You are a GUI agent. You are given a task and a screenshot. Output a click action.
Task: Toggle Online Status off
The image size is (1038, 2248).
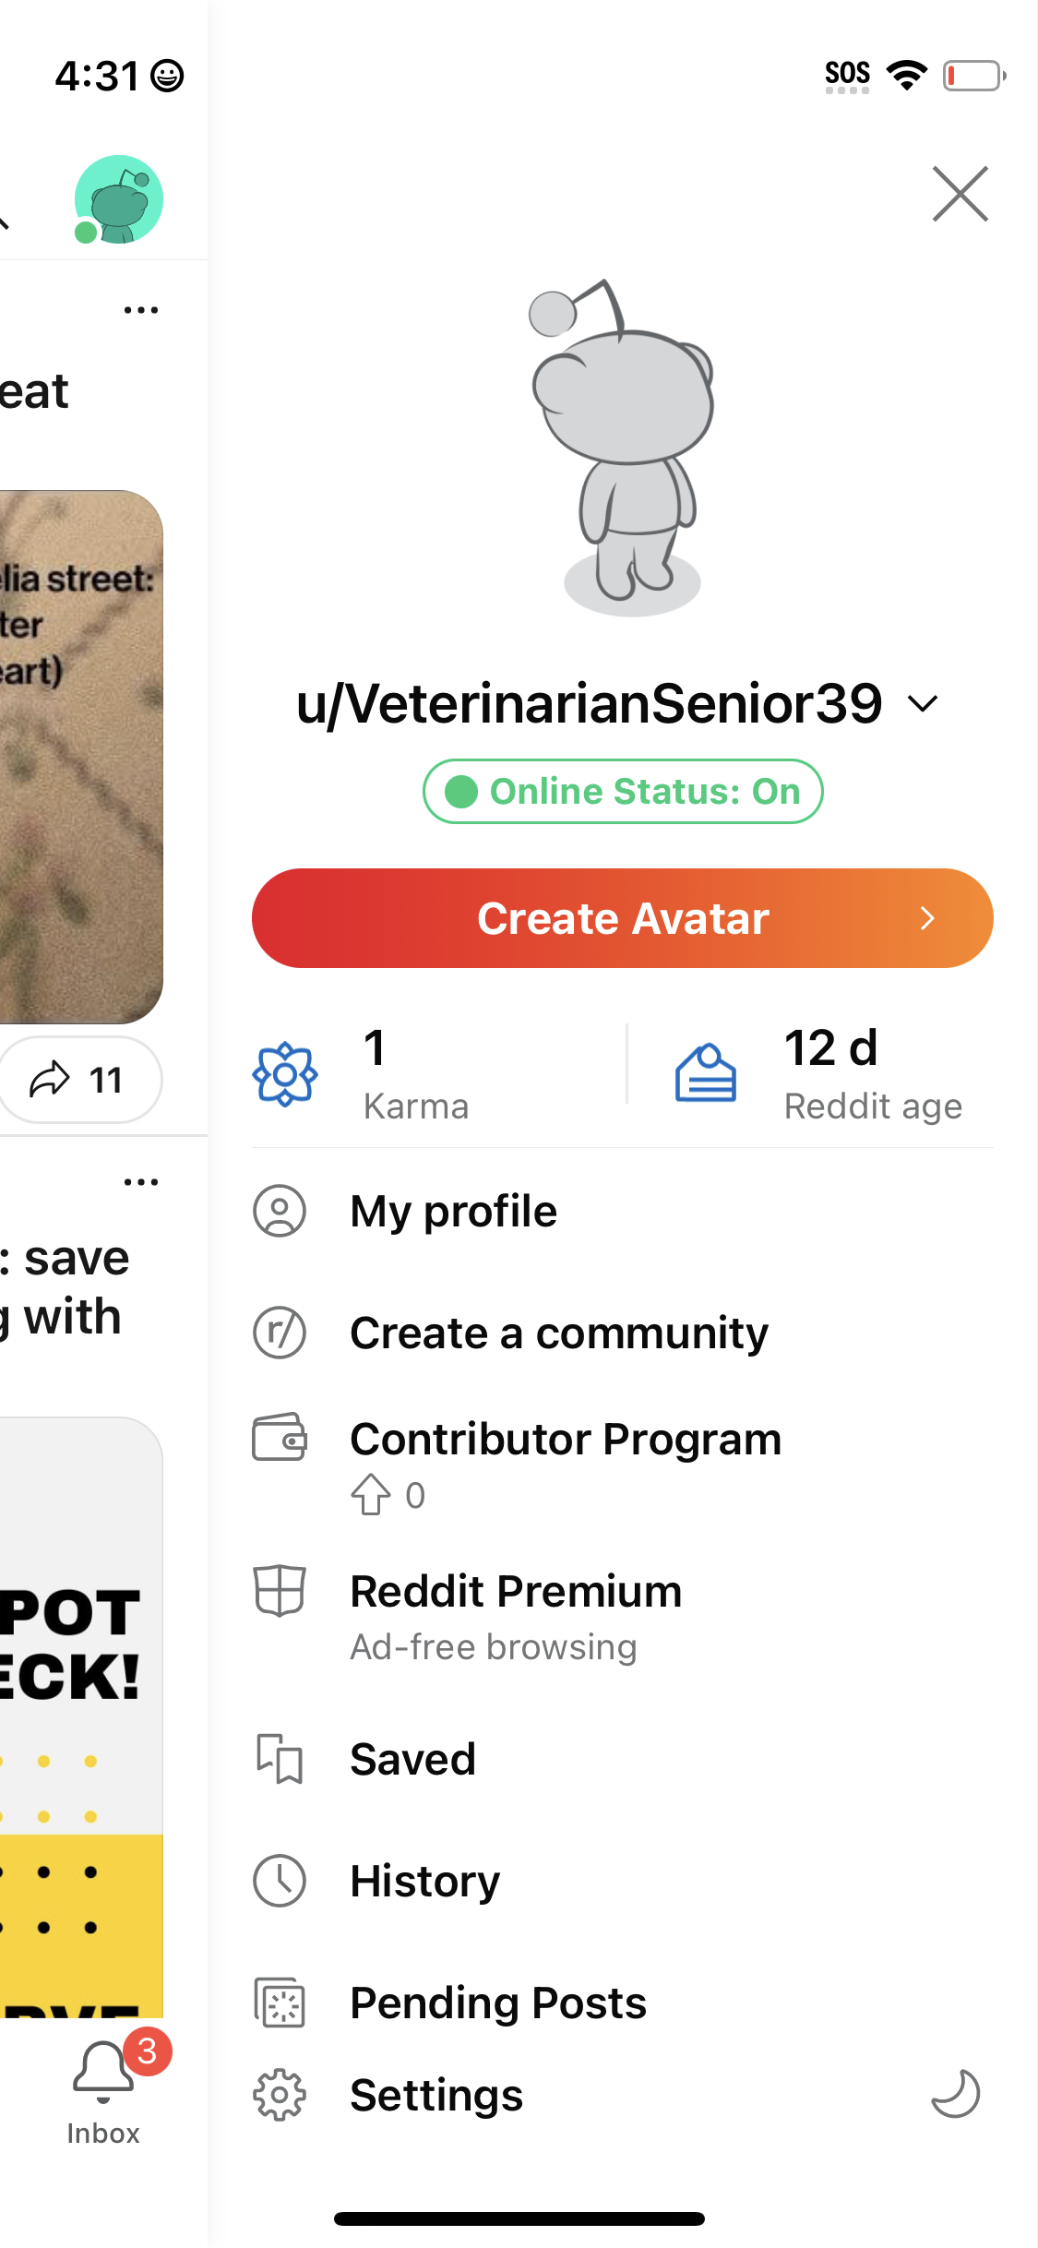coord(623,791)
